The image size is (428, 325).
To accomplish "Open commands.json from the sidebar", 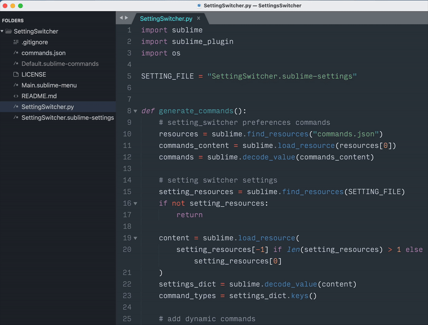I will (43, 52).
